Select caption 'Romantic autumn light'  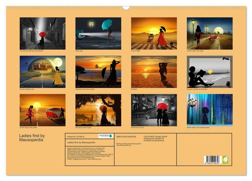(x=83, y=127)
